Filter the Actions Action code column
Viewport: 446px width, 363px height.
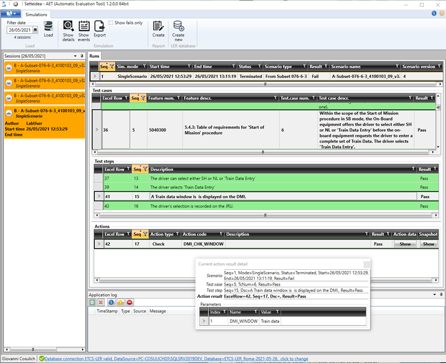click(220, 234)
